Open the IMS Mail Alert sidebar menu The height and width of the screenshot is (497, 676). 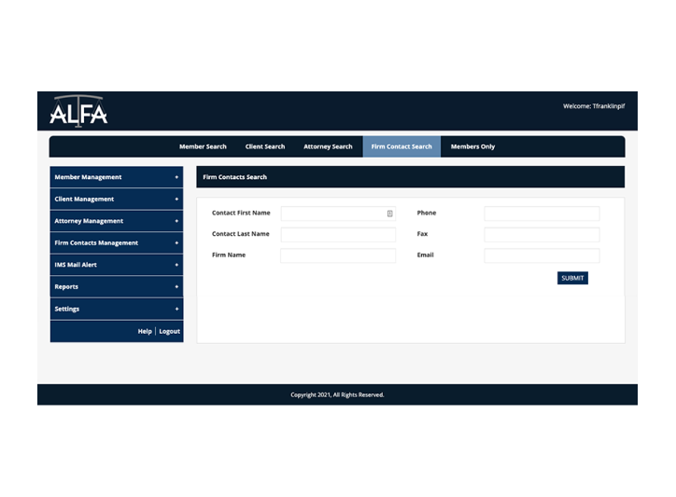pos(117,265)
